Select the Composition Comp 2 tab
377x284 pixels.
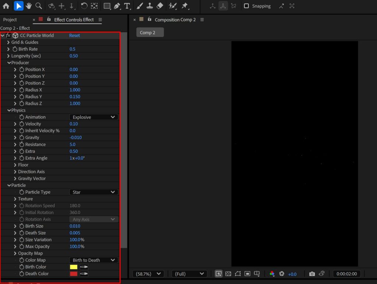coord(175,20)
